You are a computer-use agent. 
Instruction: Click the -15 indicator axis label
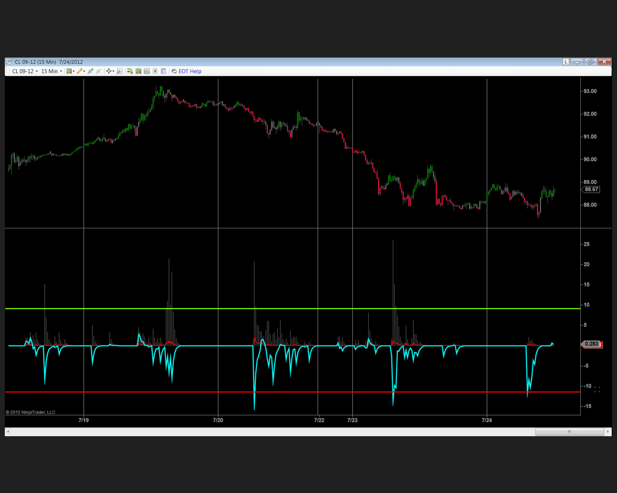(587, 406)
